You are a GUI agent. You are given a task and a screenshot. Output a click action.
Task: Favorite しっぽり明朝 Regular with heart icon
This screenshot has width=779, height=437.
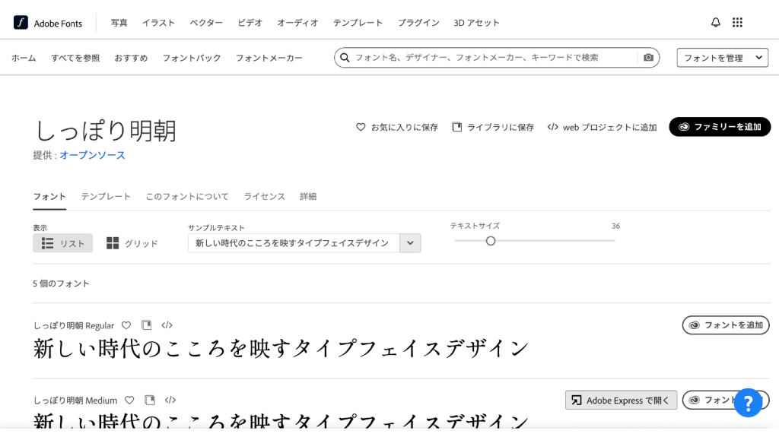[x=126, y=325]
